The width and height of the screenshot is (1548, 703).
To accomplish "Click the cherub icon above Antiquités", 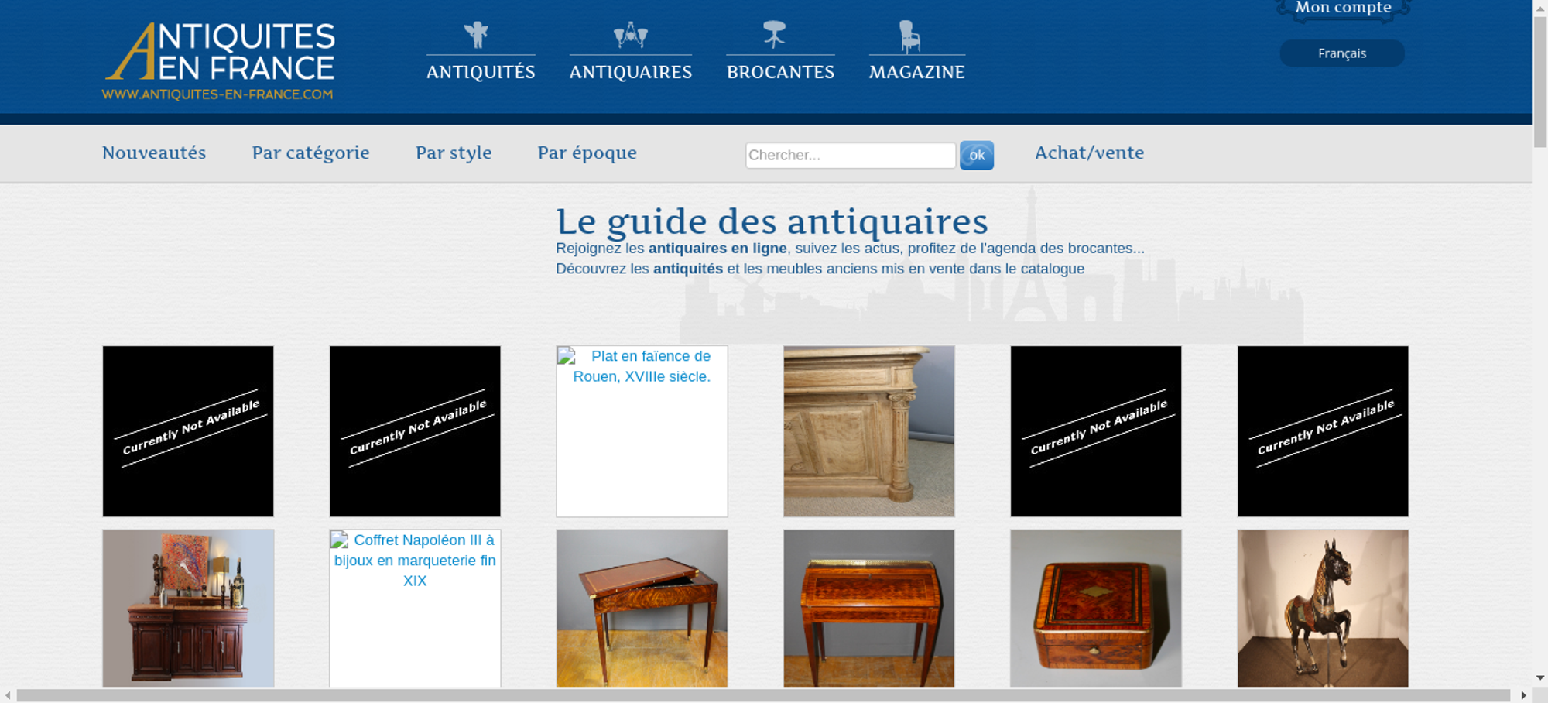I will [x=476, y=35].
